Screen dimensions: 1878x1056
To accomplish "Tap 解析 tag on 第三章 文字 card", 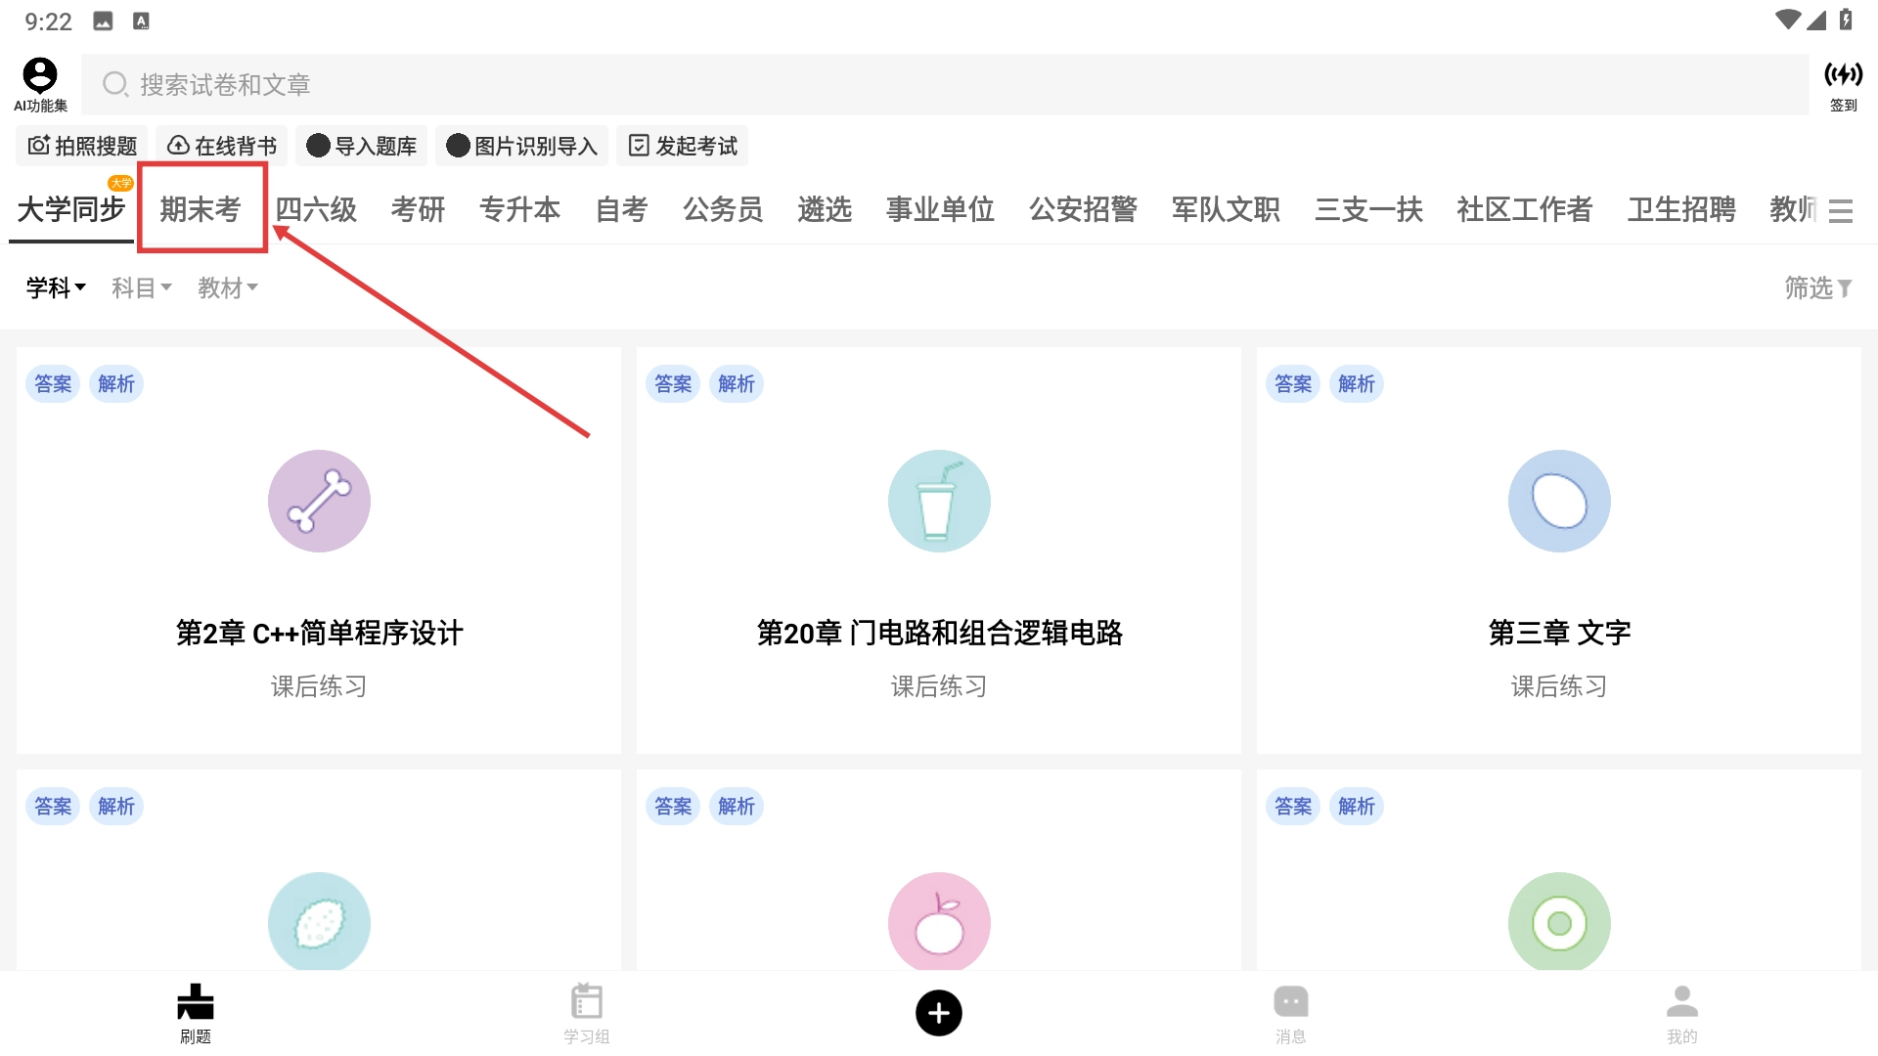I will click(1356, 384).
